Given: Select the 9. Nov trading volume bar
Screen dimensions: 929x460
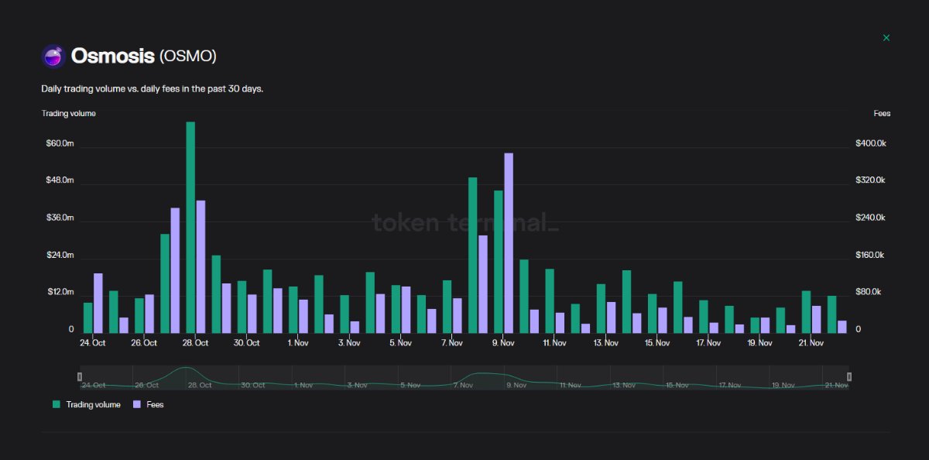Looking at the screenshot, I should pyautogui.click(x=499, y=262).
